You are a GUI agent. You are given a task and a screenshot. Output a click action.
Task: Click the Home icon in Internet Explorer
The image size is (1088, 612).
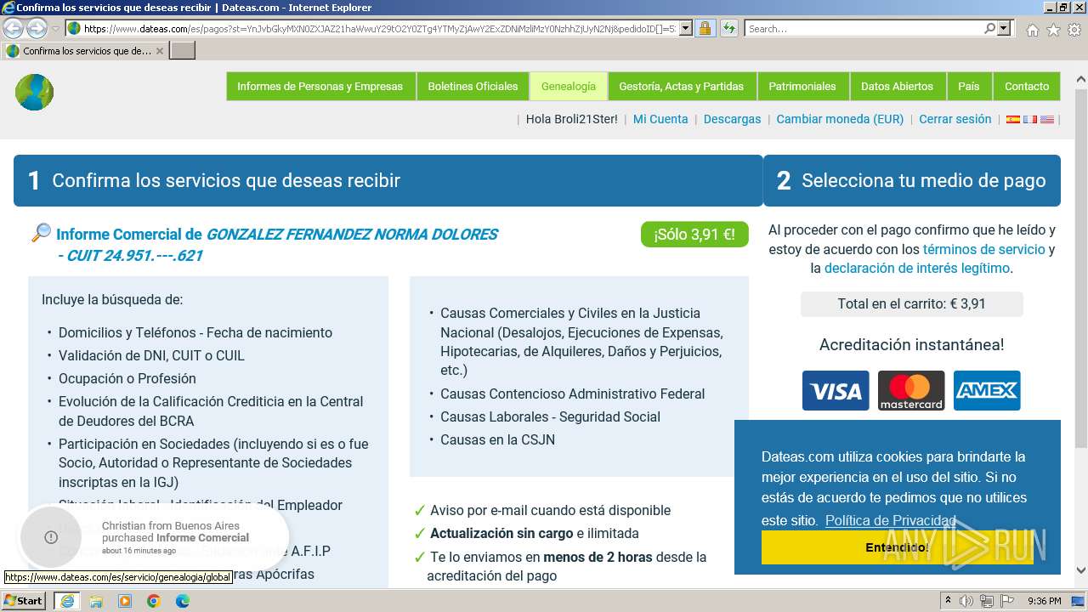coord(1032,30)
